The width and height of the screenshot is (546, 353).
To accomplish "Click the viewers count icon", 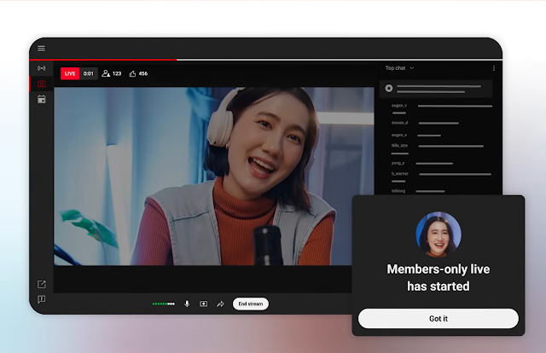I will (107, 74).
